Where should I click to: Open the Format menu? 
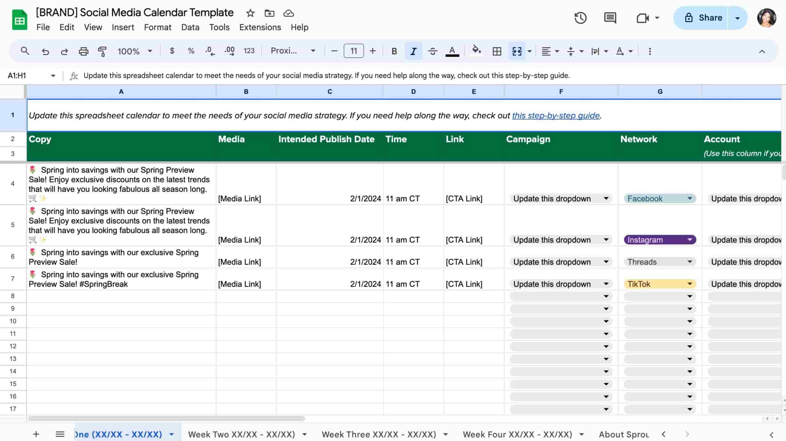(x=157, y=27)
